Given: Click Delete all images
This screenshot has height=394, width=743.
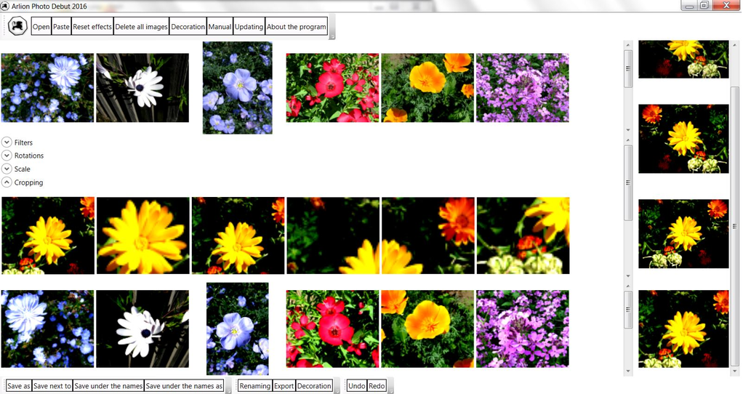Looking at the screenshot, I should click(x=141, y=27).
